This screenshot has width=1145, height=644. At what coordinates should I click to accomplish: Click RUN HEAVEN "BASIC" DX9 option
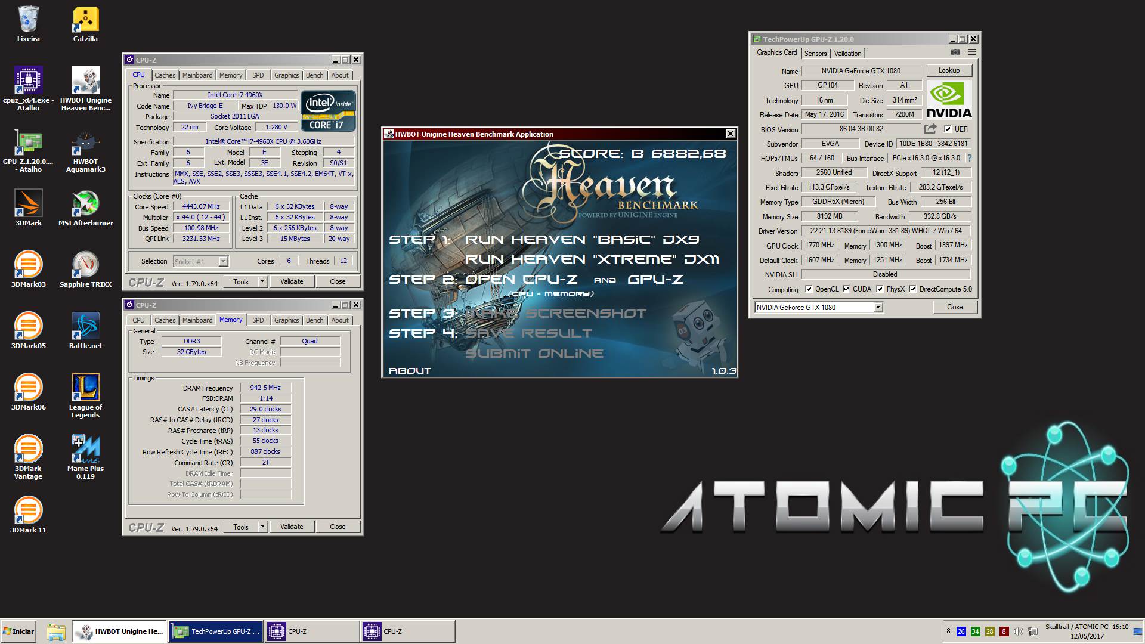point(581,240)
